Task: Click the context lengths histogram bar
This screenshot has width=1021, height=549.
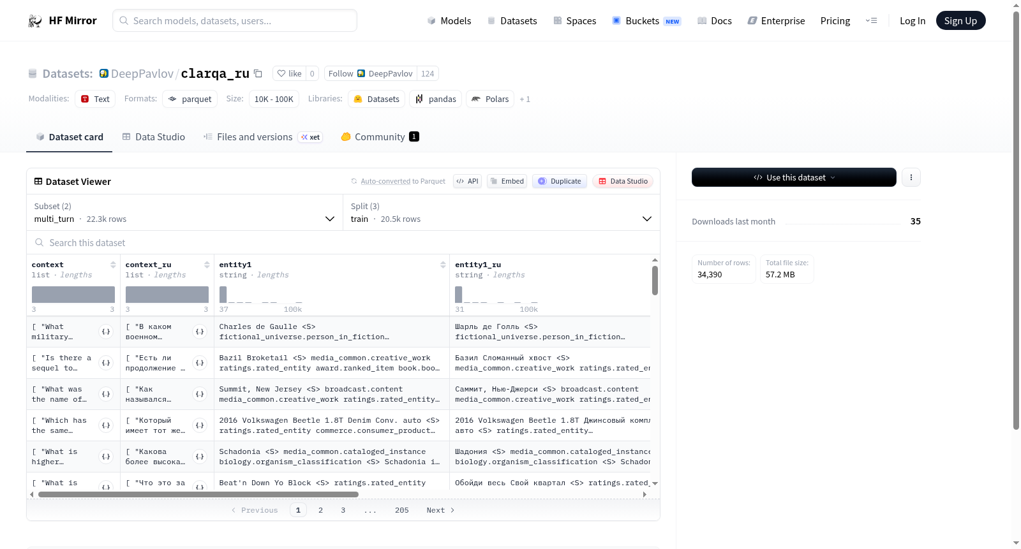Action: coord(73,295)
